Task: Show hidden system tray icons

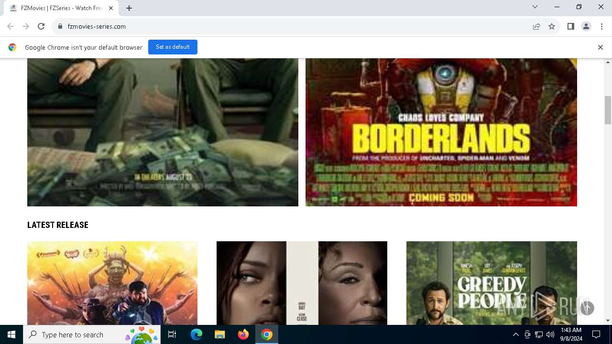Action: 515,334
